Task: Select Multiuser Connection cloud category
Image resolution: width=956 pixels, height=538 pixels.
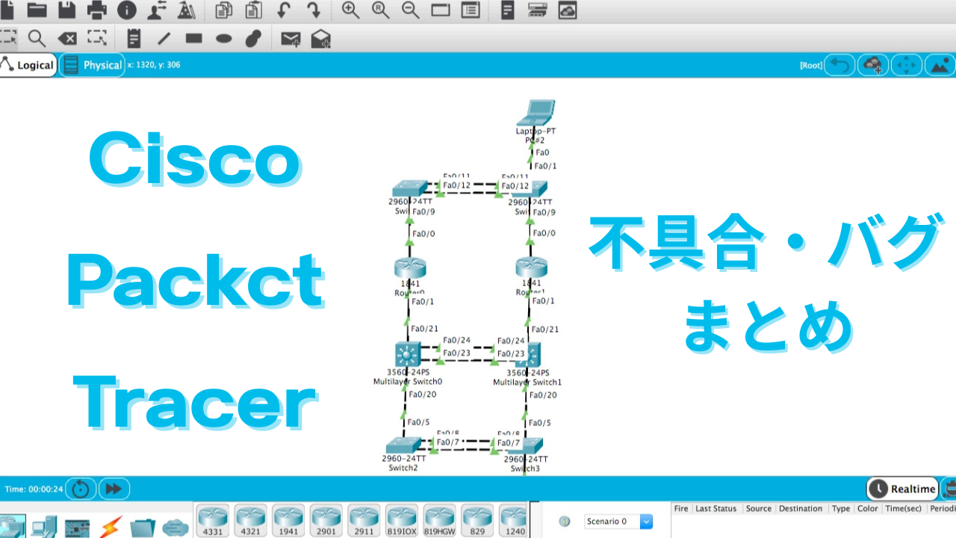Action: [x=176, y=527]
